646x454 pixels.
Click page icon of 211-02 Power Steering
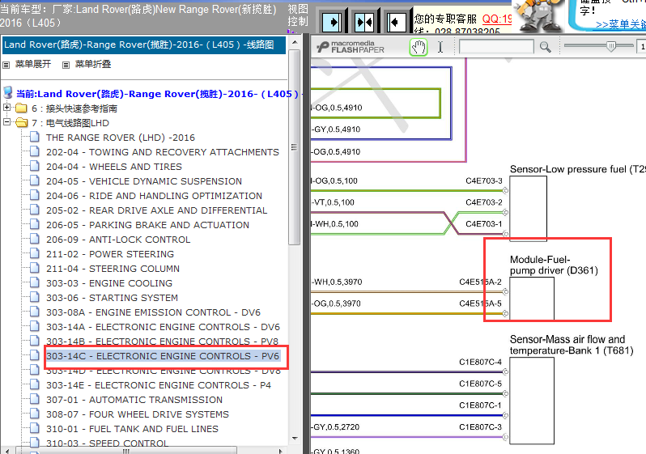[35, 253]
